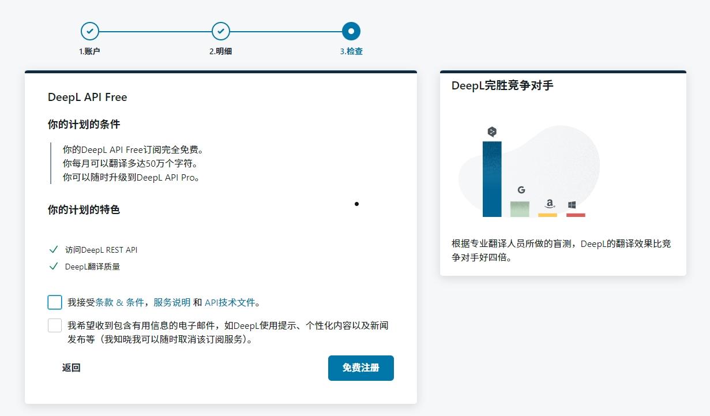Open the 服务说明 link
The height and width of the screenshot is (416, 710).
(x=172, y=302)
